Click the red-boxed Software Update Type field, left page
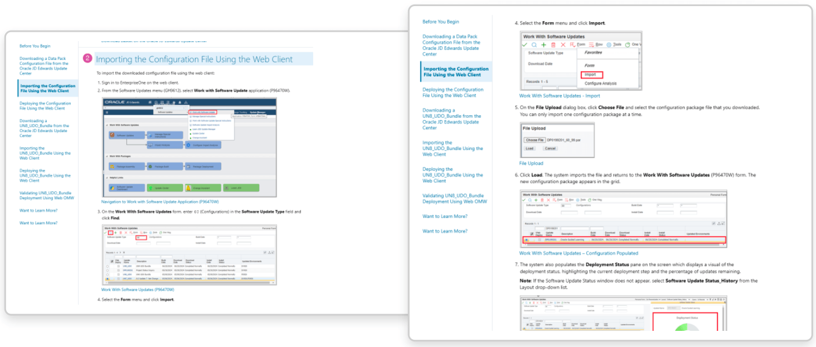The height and width of the screenshot is (347, 816). (142, 237)
